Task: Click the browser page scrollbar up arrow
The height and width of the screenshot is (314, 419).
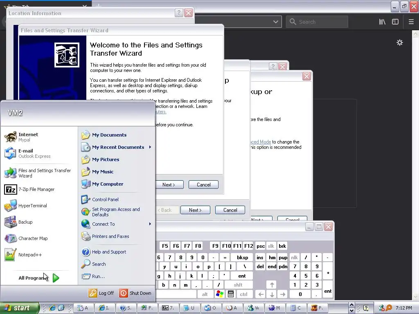Action: coord(416,34)
